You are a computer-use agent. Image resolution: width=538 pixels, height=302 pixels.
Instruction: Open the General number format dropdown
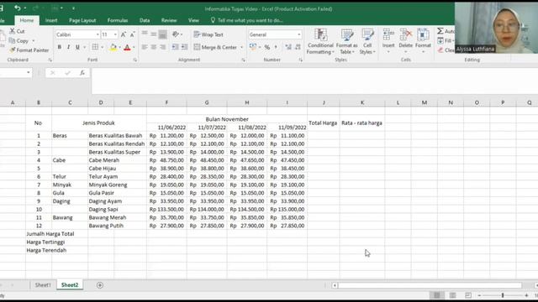point(299,34)
